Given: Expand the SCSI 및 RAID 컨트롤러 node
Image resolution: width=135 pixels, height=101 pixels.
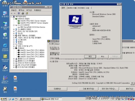Looking at the screenshot, I should (14, 67).
